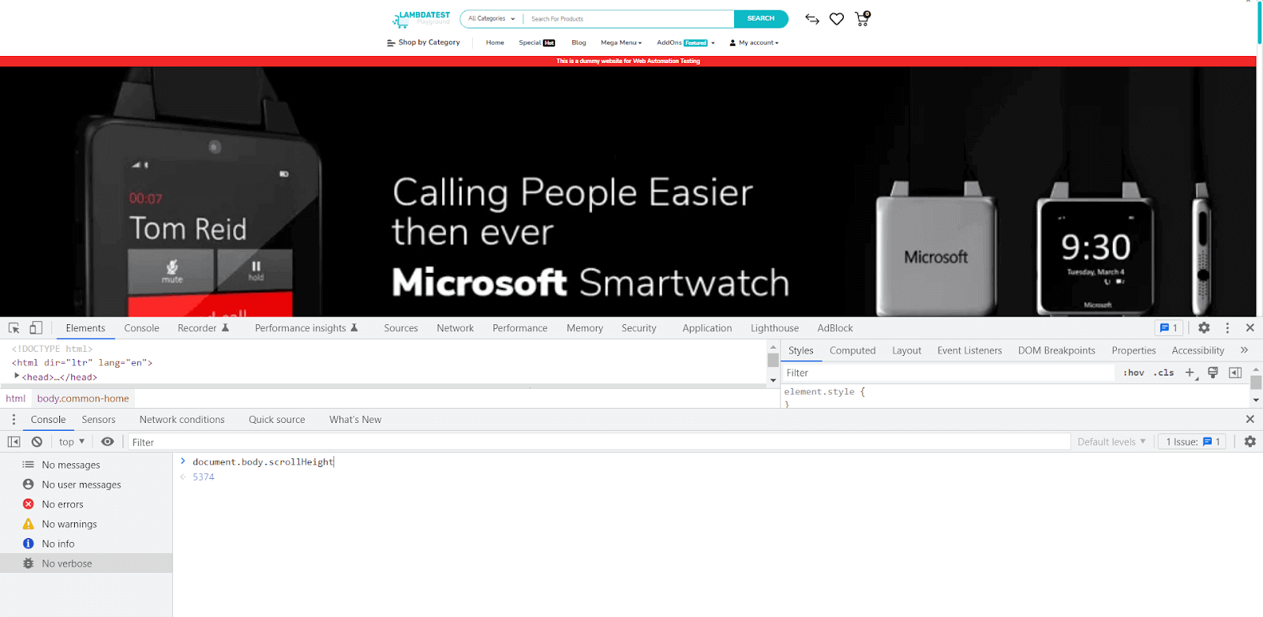Open DevTools settings gear icon
Viewport: 1263px width, 617px height.
[1204, 328]
